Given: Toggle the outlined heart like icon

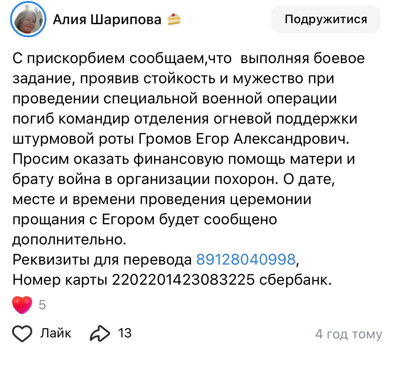Looking at the screenshot, I should [x=22, y=333].
